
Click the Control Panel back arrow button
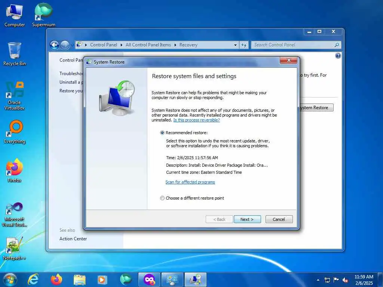pos(54,45)
